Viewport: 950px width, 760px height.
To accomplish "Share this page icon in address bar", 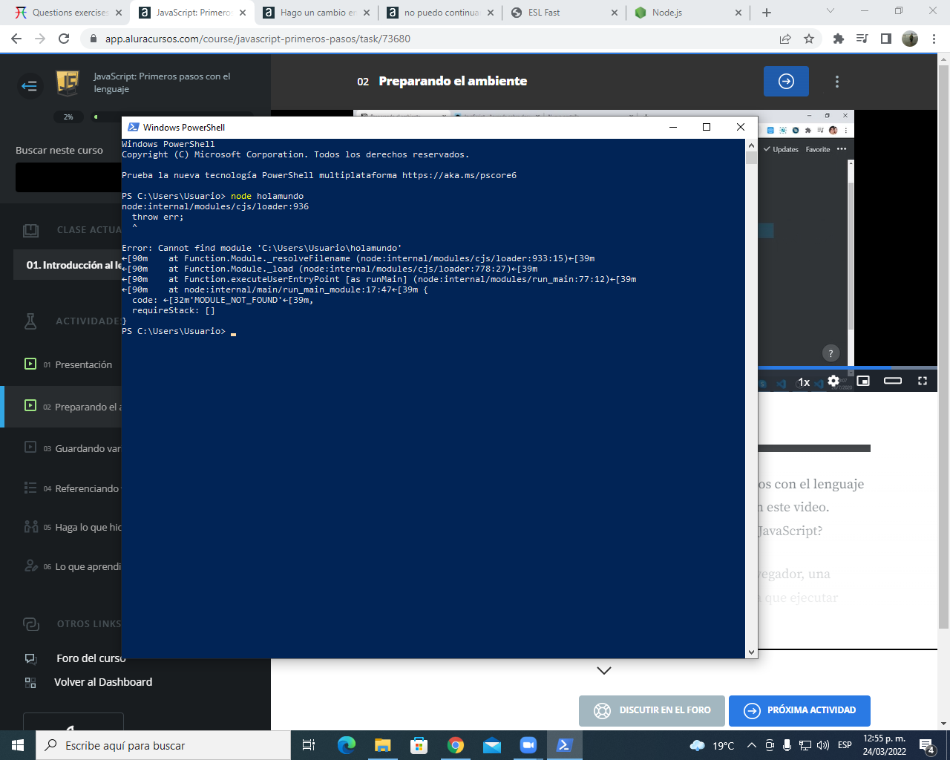I will (785, 39).
